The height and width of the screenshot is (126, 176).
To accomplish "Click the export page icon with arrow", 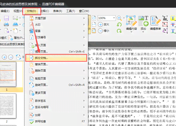I will pyautogui.click(x=7, y=31).
